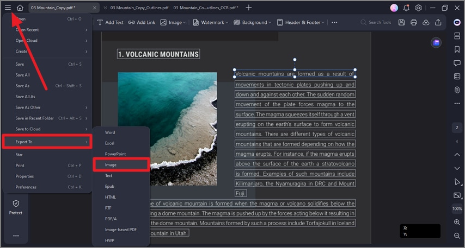Go to previous page with up chevron

click(x=457, y=155)
